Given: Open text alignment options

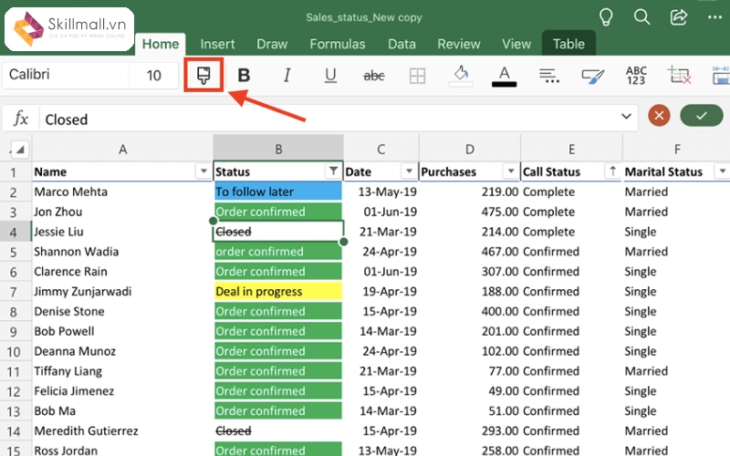Looking at the screenshot, I should [548, 76].
